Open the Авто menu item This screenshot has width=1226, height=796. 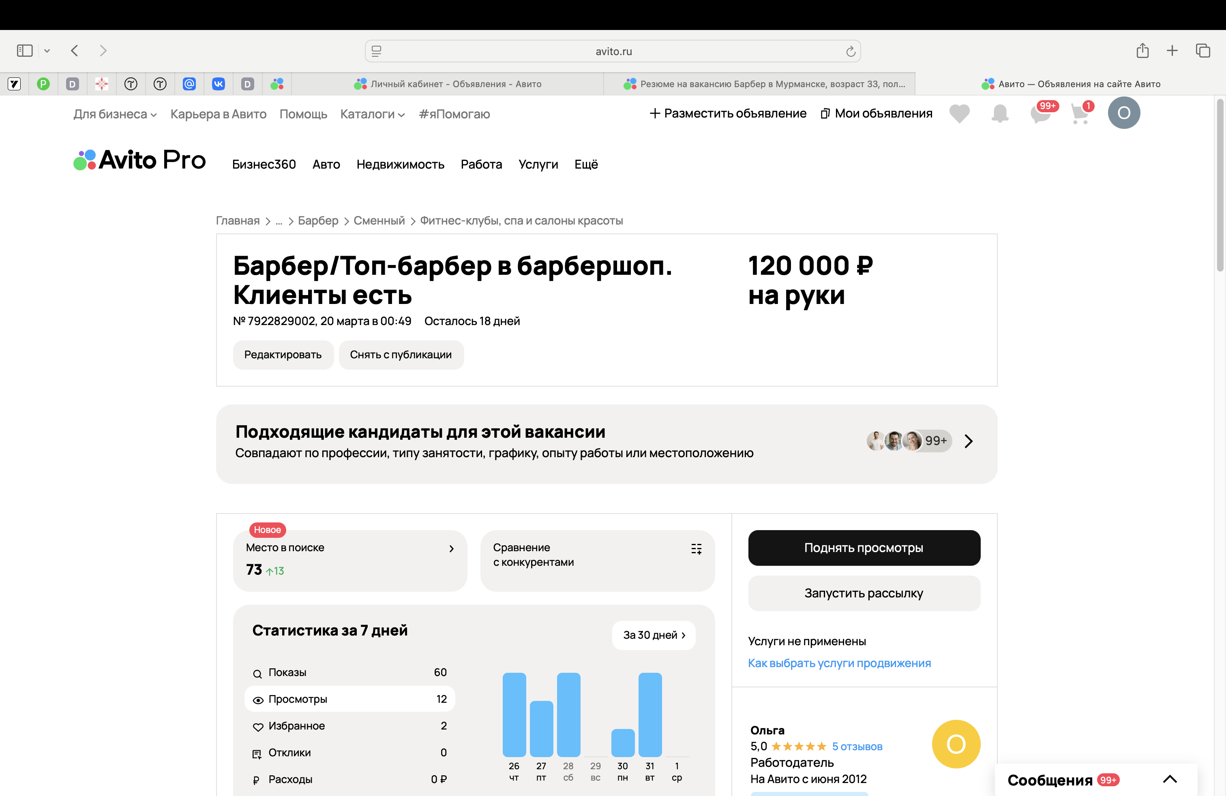326,164
